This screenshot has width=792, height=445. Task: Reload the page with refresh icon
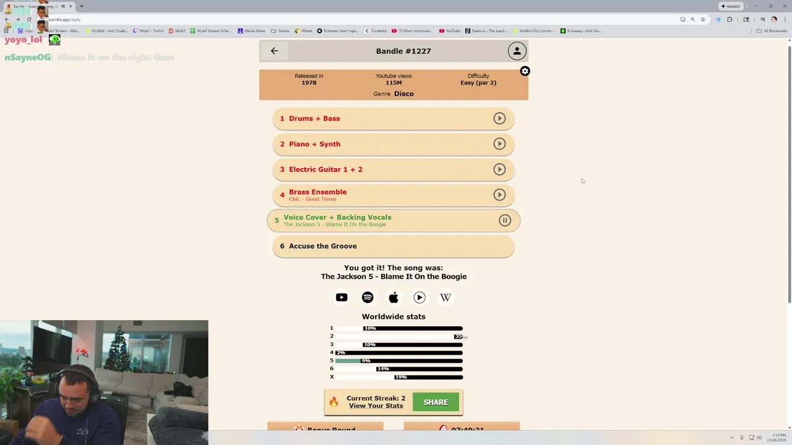[28, 19]
